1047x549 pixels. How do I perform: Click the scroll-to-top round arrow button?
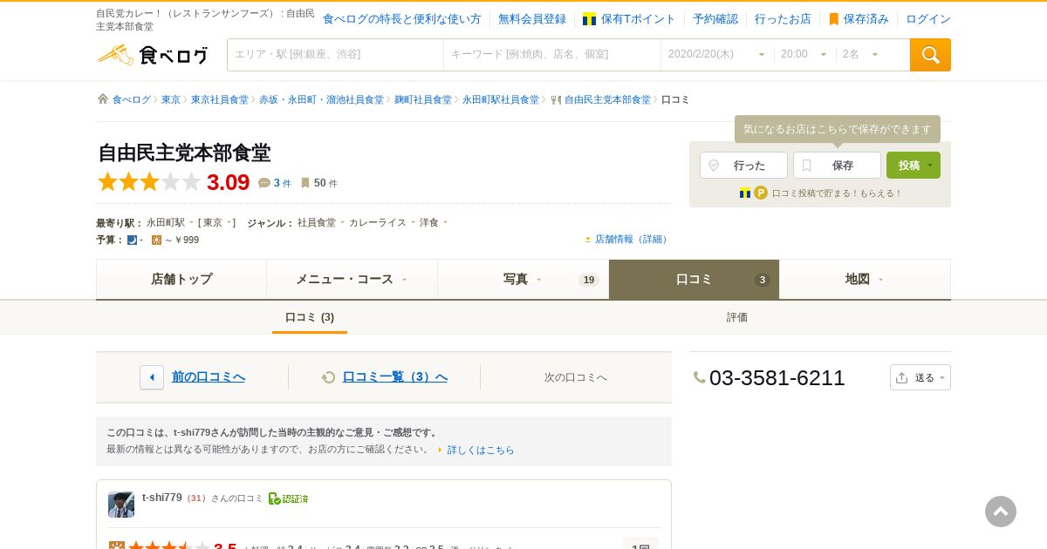click(x=1001, y=512)
